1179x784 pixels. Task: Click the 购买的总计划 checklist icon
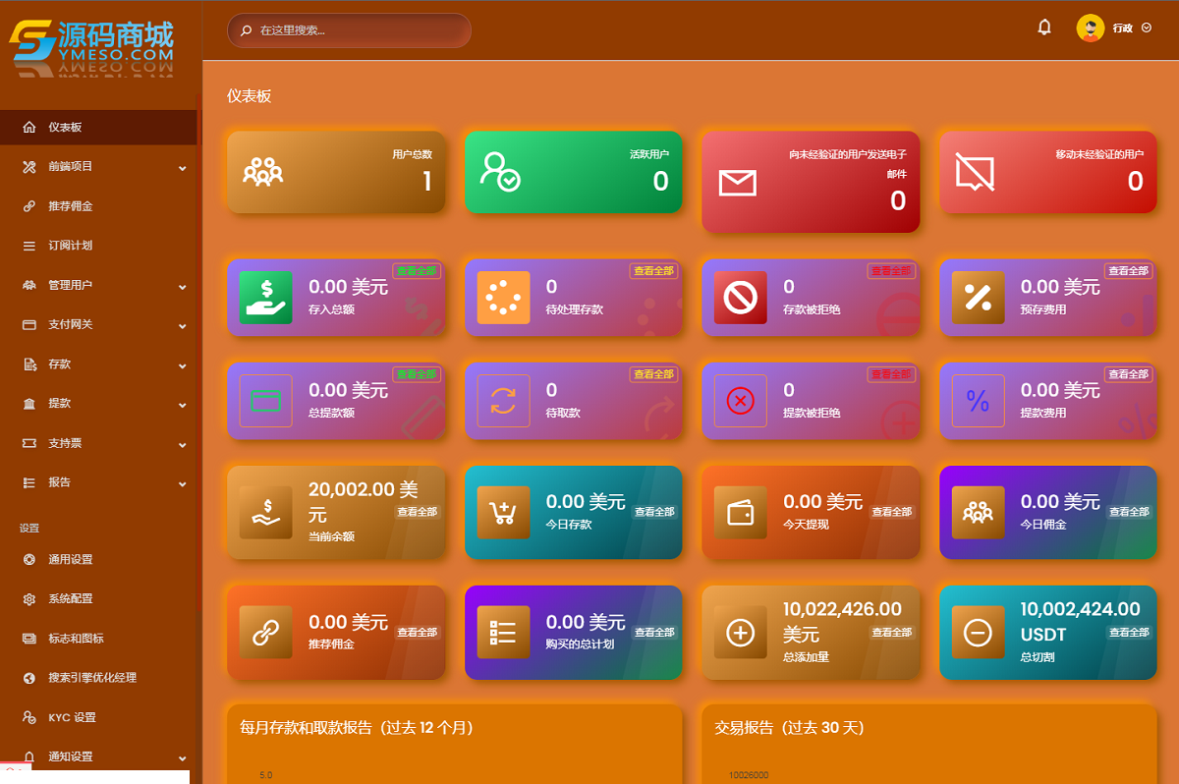pyautogui.click(x=503, y=633)
